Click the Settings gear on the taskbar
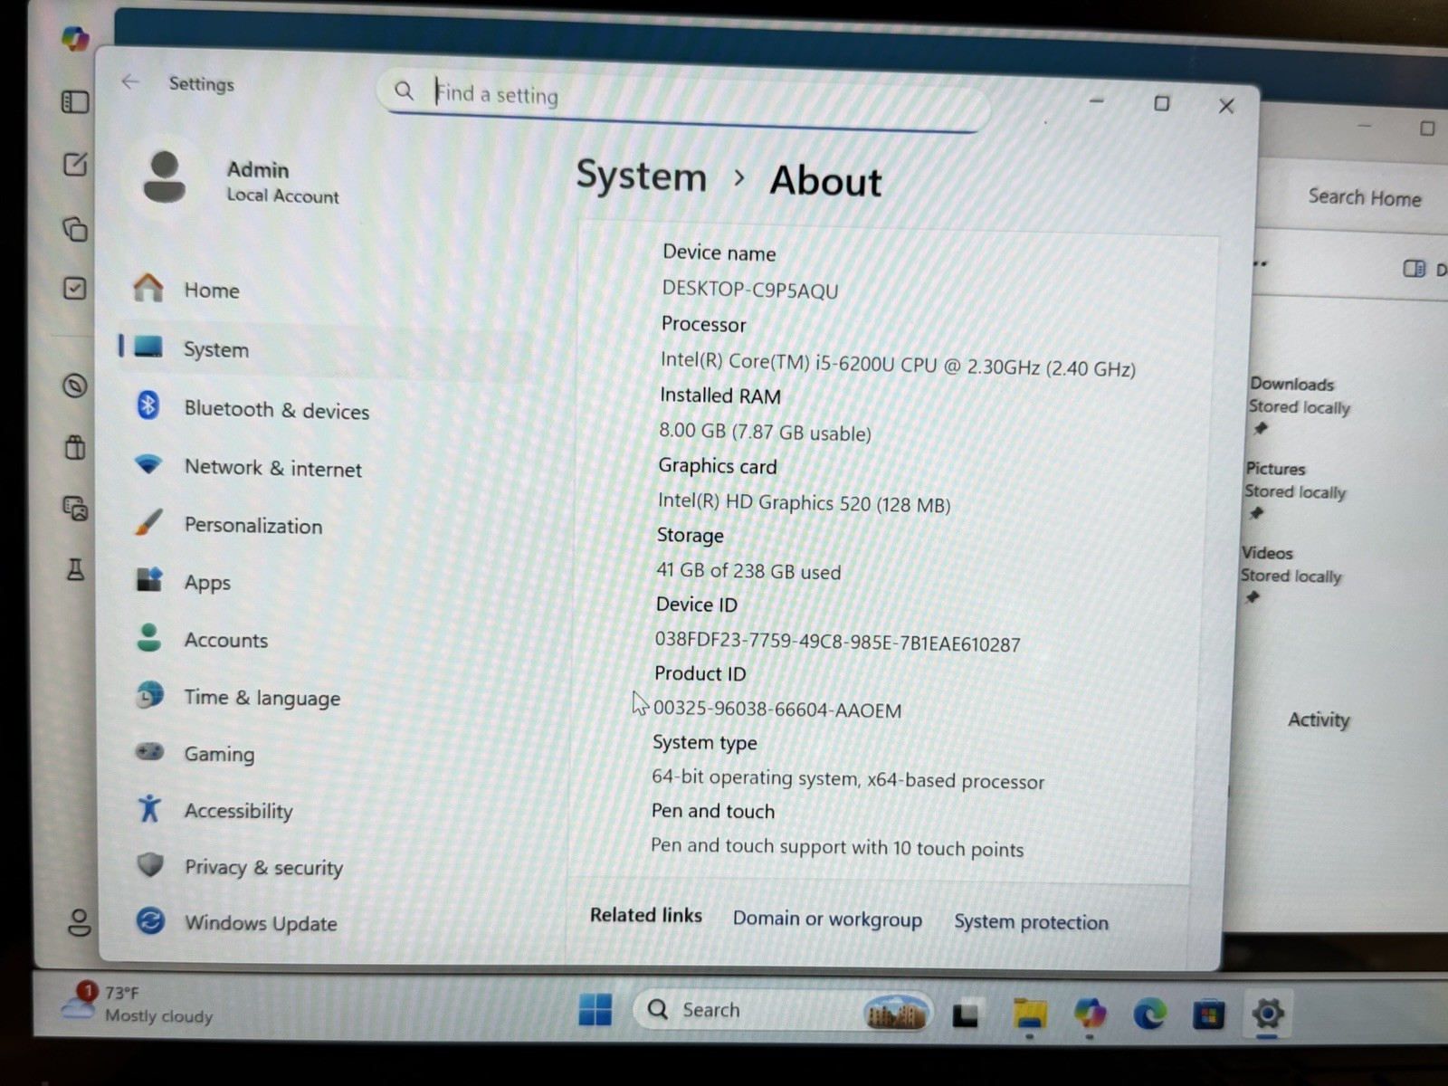Screen dimensions: 1448x1086 (1268, 1014)
